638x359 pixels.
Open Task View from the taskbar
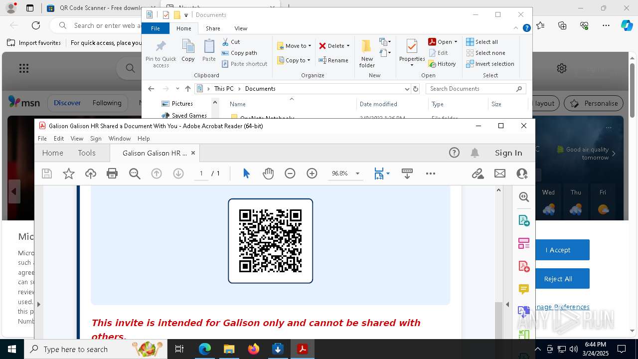(x=179, y=349)
